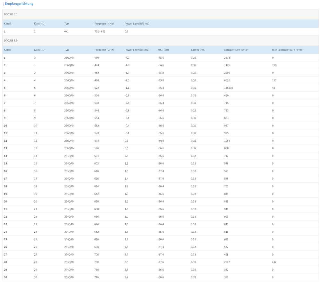Click correctable errors value 1426
This screenshot has width=320, height=282.
[227, 65]
